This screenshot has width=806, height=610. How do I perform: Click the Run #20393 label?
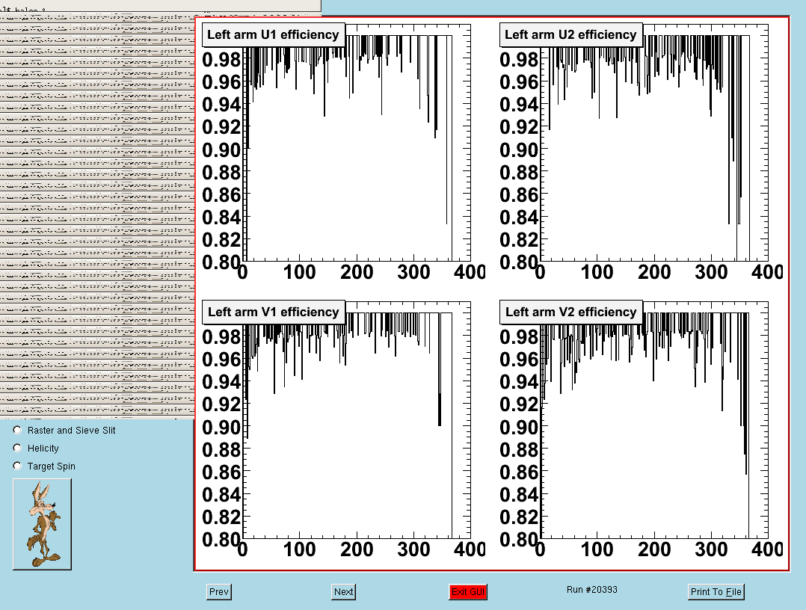(x=591, y=590)
